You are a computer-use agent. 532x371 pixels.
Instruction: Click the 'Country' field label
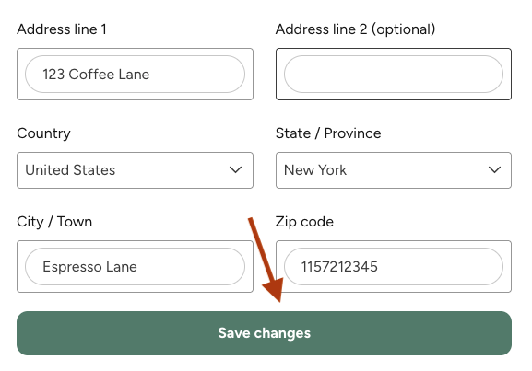tap(43, 133)
